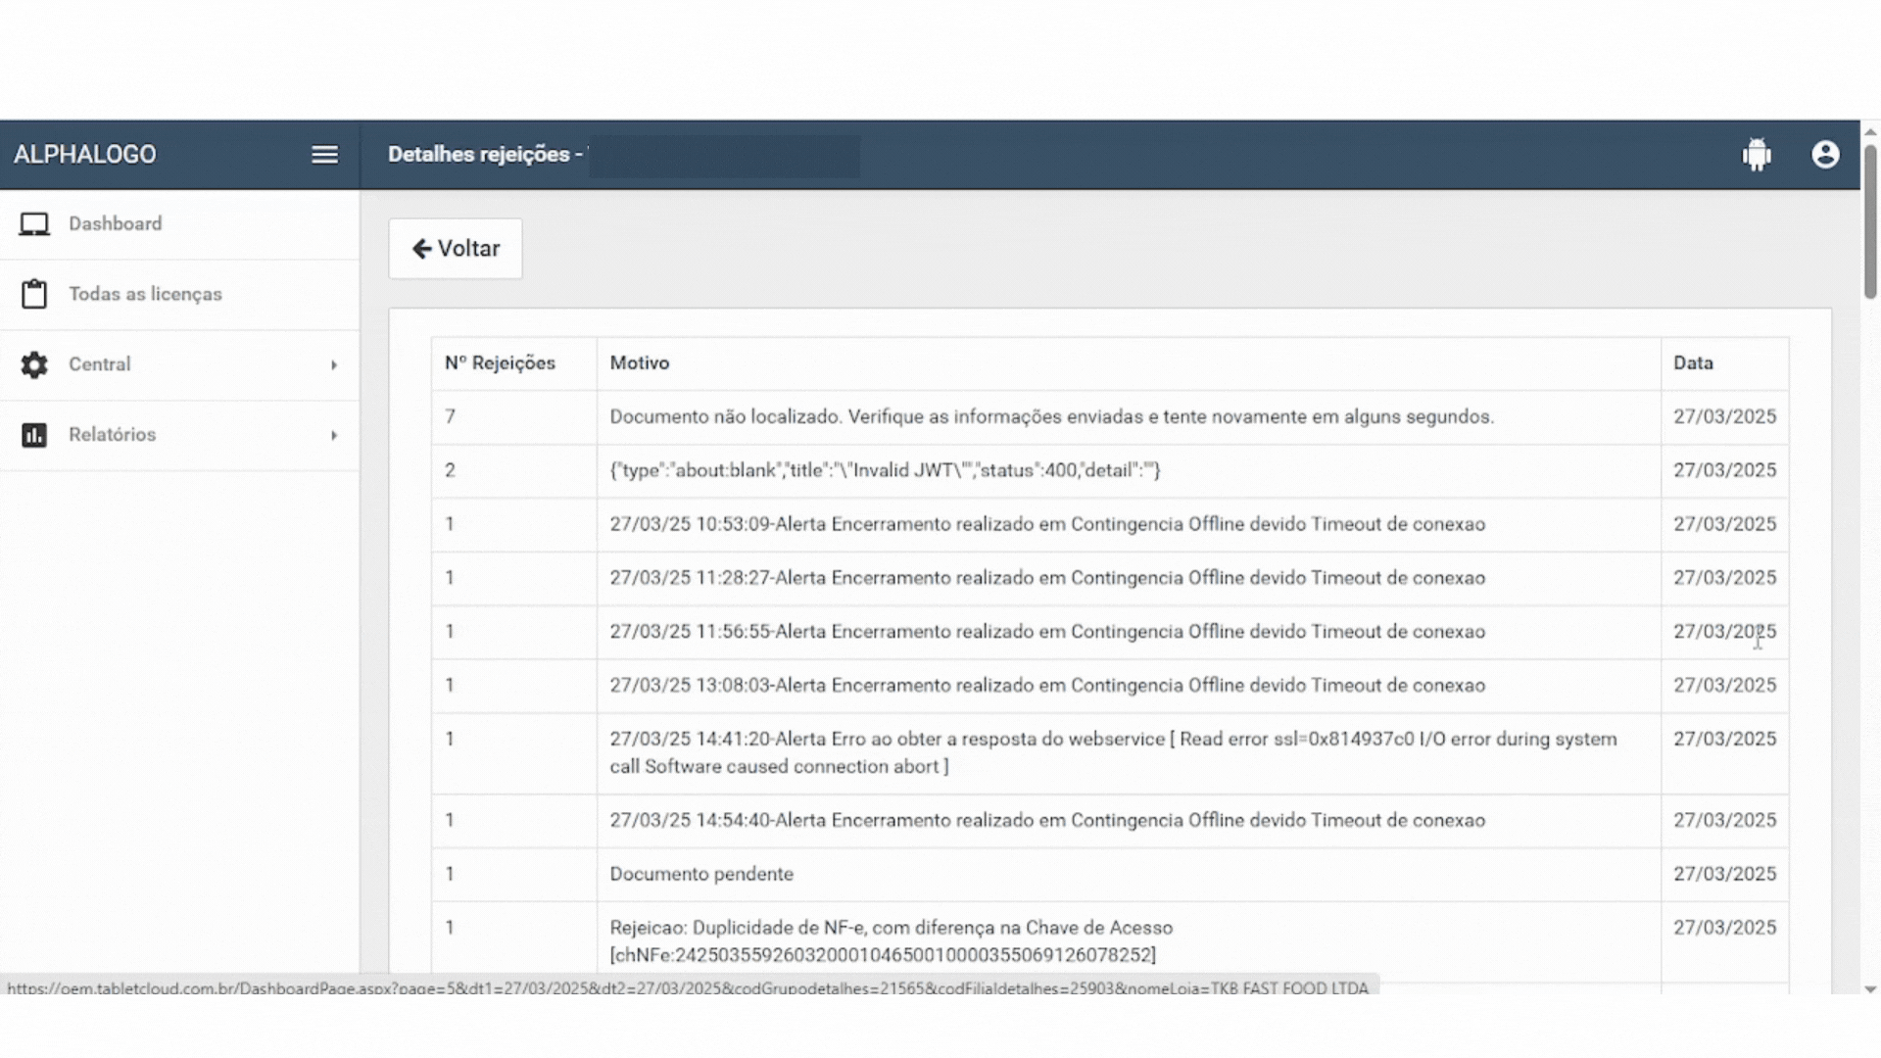Screen dimensions: 1881x1058
Task: Click the ALPHALOGO brand link
Action: tap(84, 155)
